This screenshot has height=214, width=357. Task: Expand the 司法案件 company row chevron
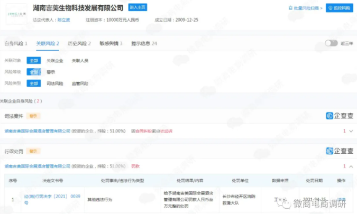[351, 131]
